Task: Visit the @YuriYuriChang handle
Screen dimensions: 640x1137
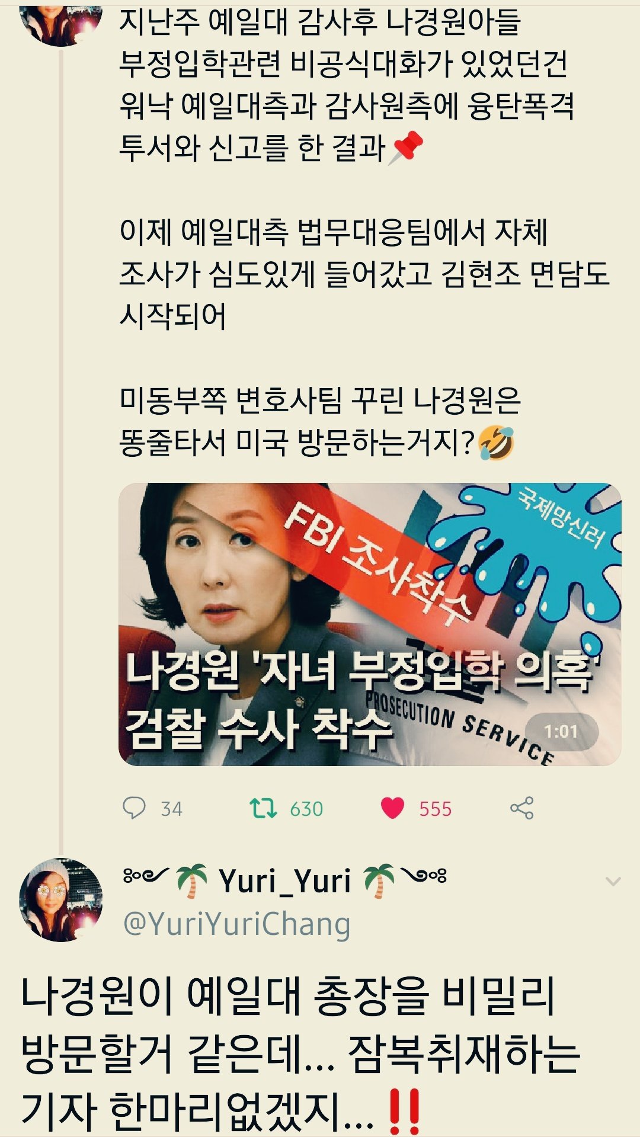Action: coord(236,924)
